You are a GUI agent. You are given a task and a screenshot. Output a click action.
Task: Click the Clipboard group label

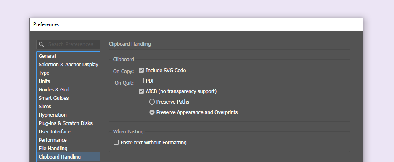123,60
